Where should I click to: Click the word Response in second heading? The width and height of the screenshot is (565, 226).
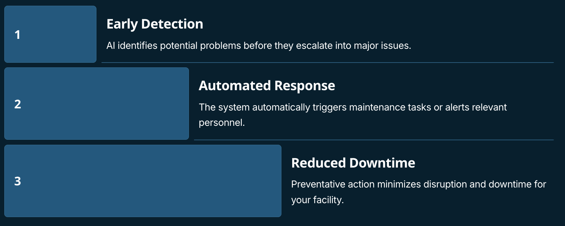click(x=305, y=86)
